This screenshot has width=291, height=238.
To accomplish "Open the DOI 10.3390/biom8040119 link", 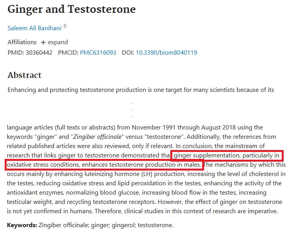I will coord(166,53).
